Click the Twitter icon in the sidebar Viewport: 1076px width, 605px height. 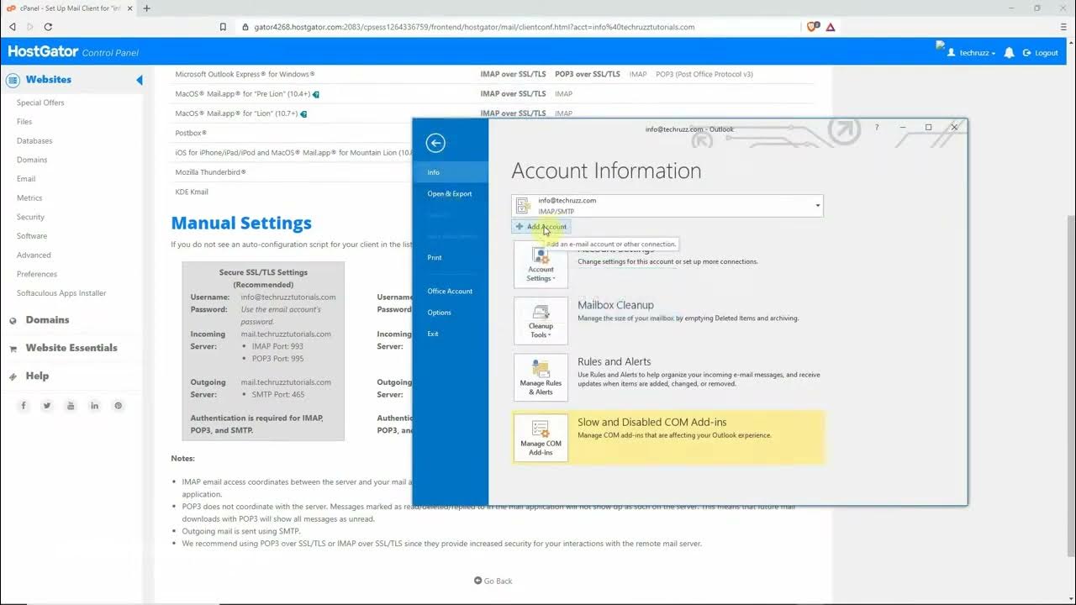47,406
